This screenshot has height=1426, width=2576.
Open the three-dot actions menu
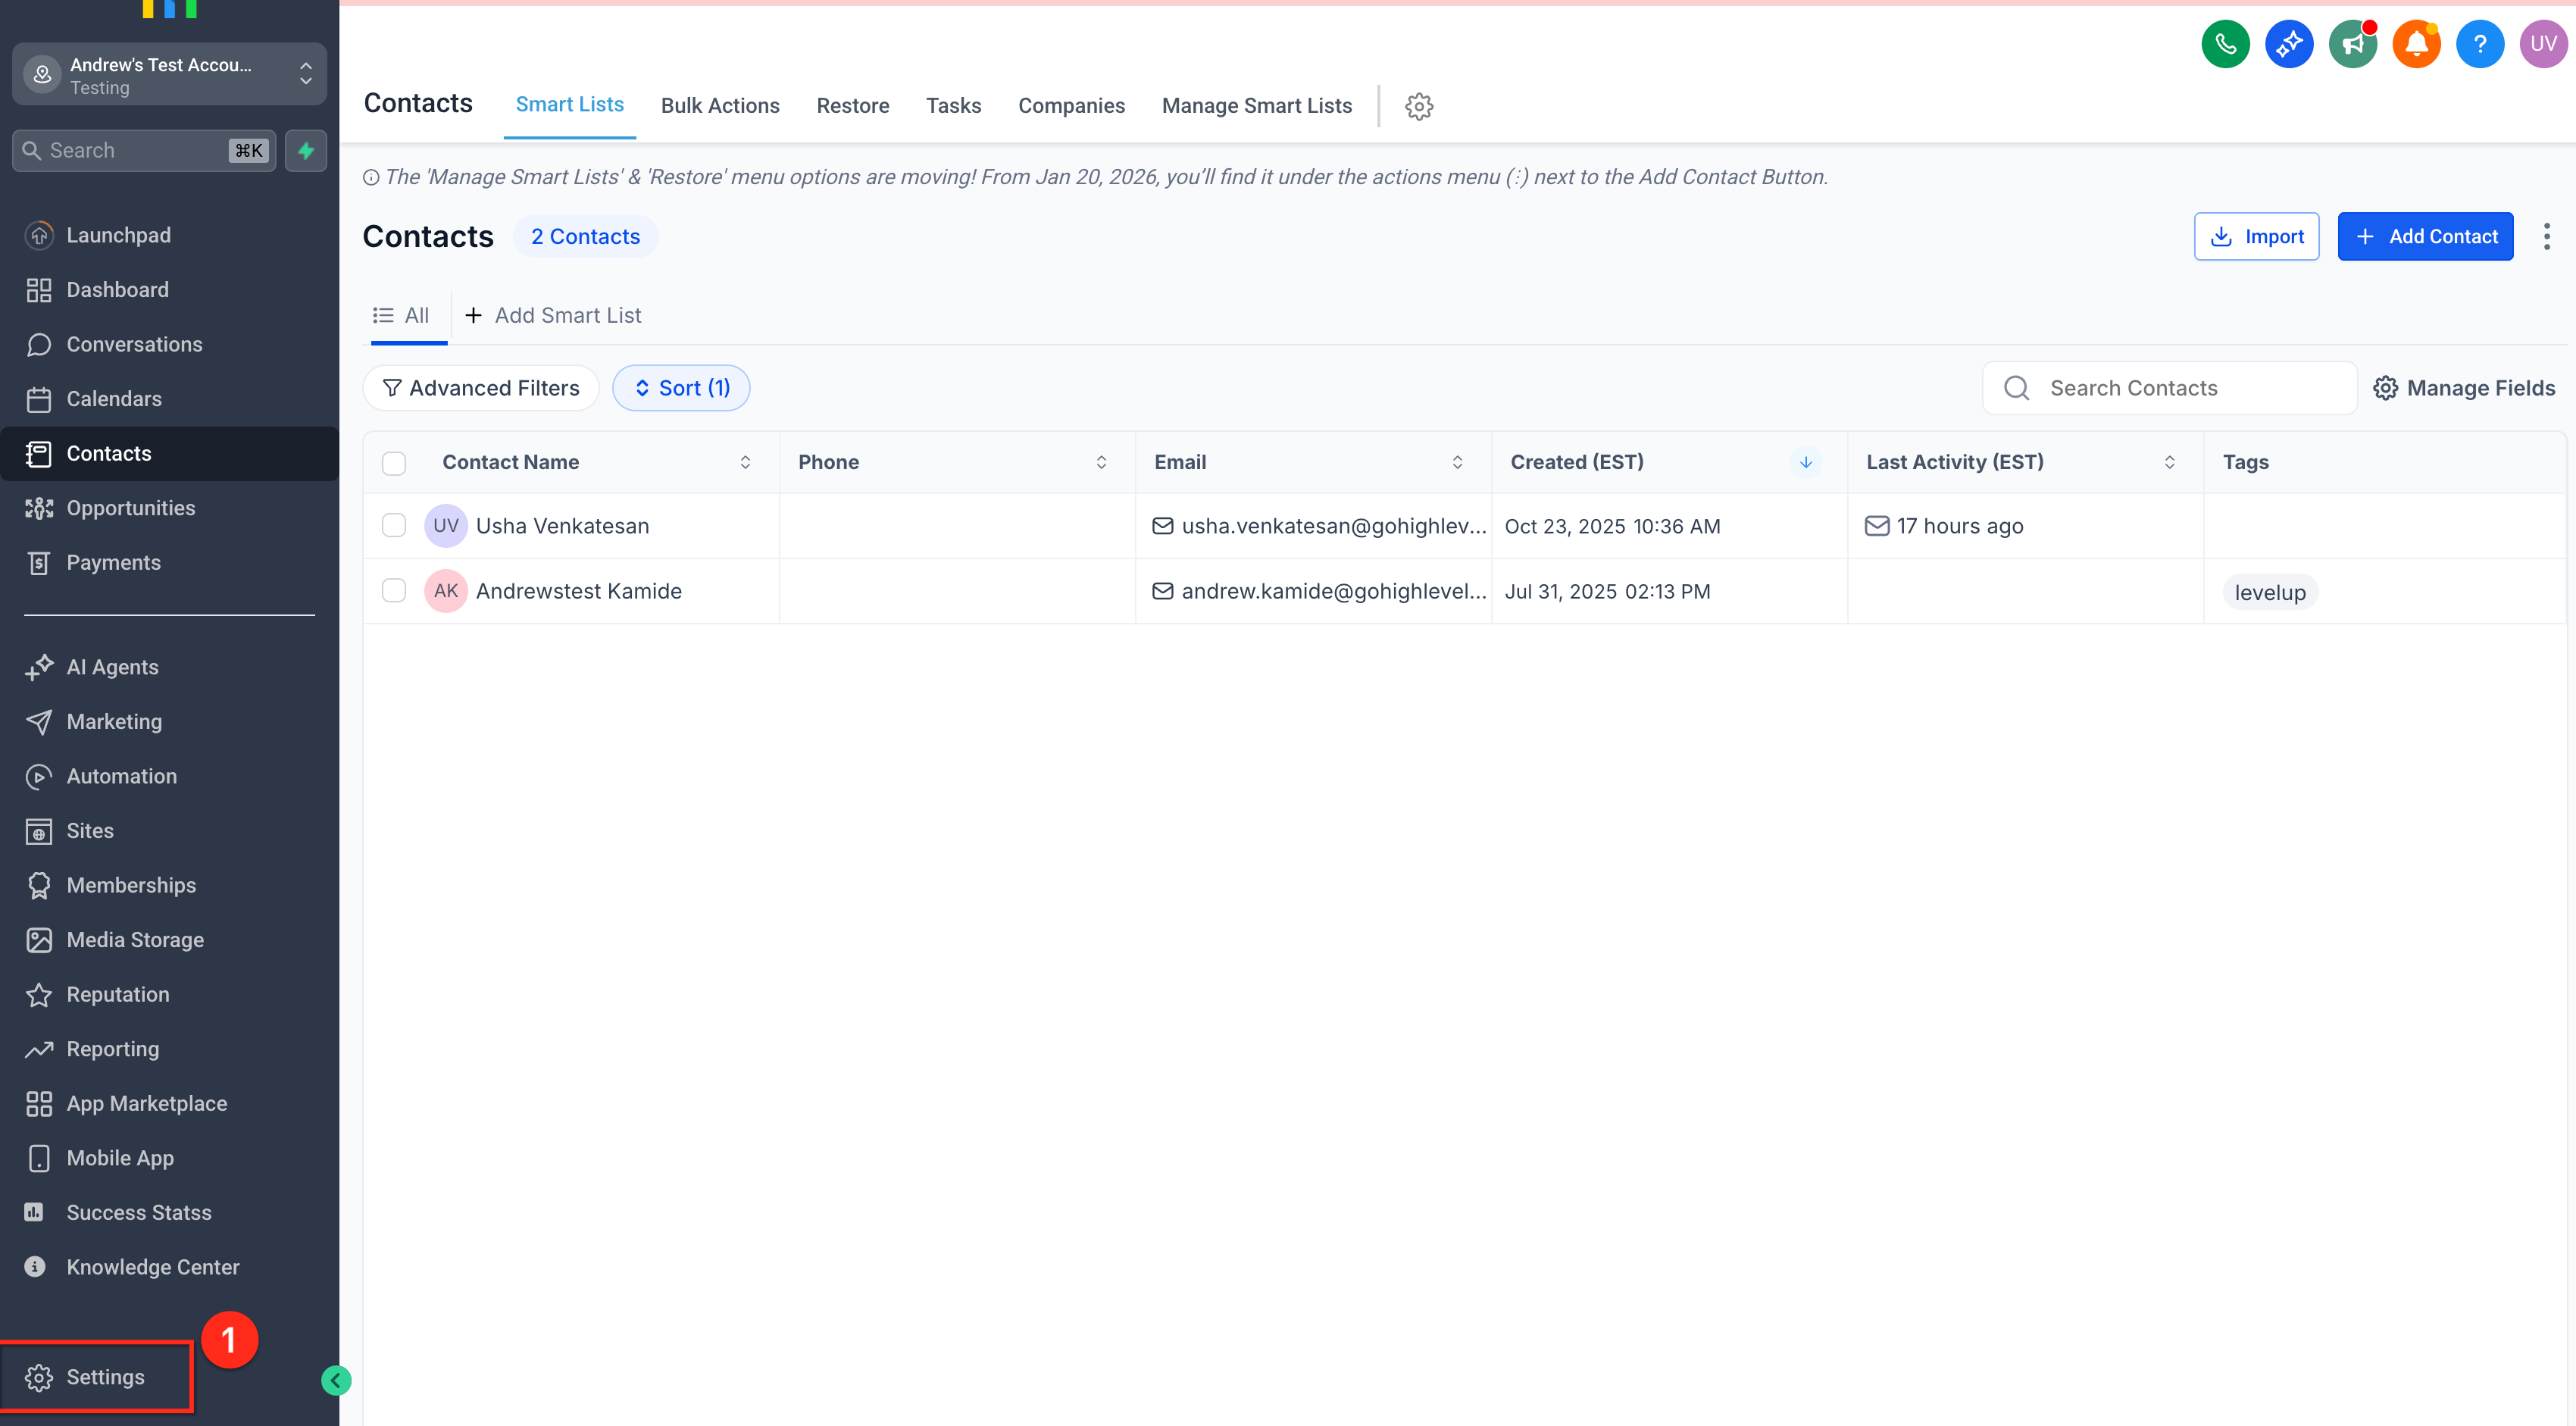pos(2546,236)
